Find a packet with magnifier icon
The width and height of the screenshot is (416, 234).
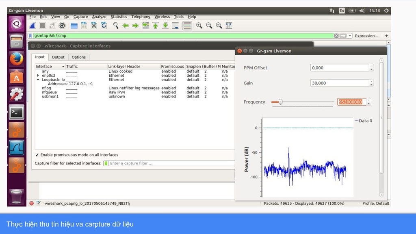[x=116, y=26]
